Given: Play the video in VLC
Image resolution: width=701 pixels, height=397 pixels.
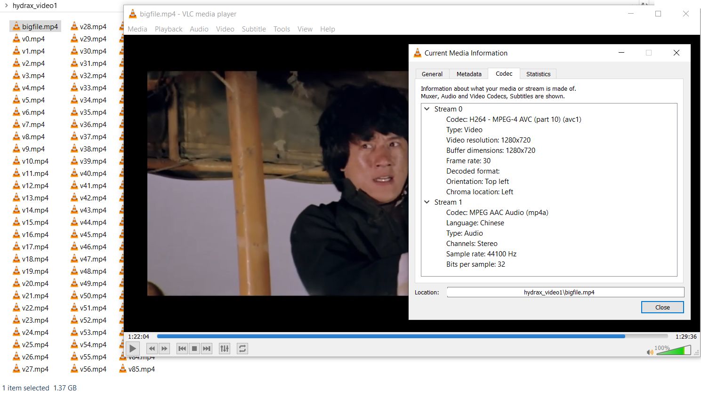Looking at the screenshot, I should pos(133,349).
